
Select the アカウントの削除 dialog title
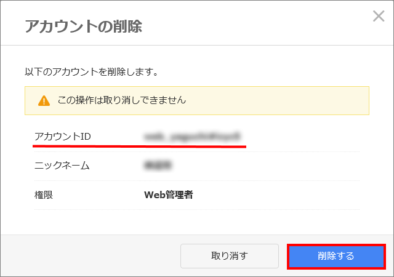84,26
